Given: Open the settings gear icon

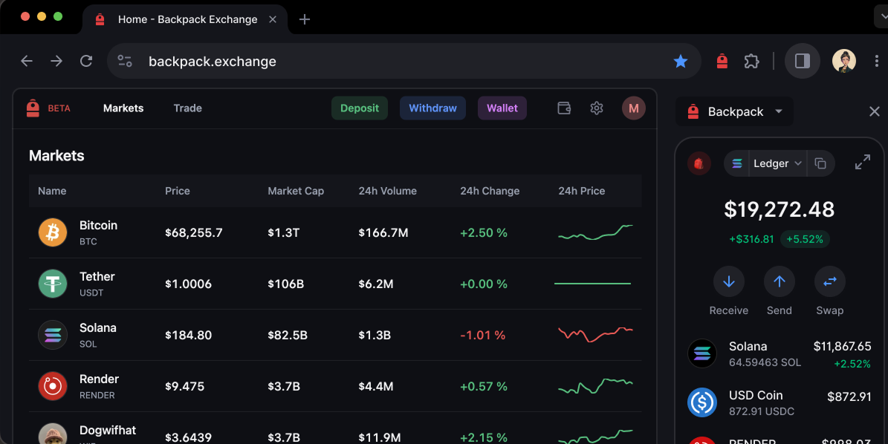Looking at the screenshot, I should pyautogui.click(x=597, y=108).
